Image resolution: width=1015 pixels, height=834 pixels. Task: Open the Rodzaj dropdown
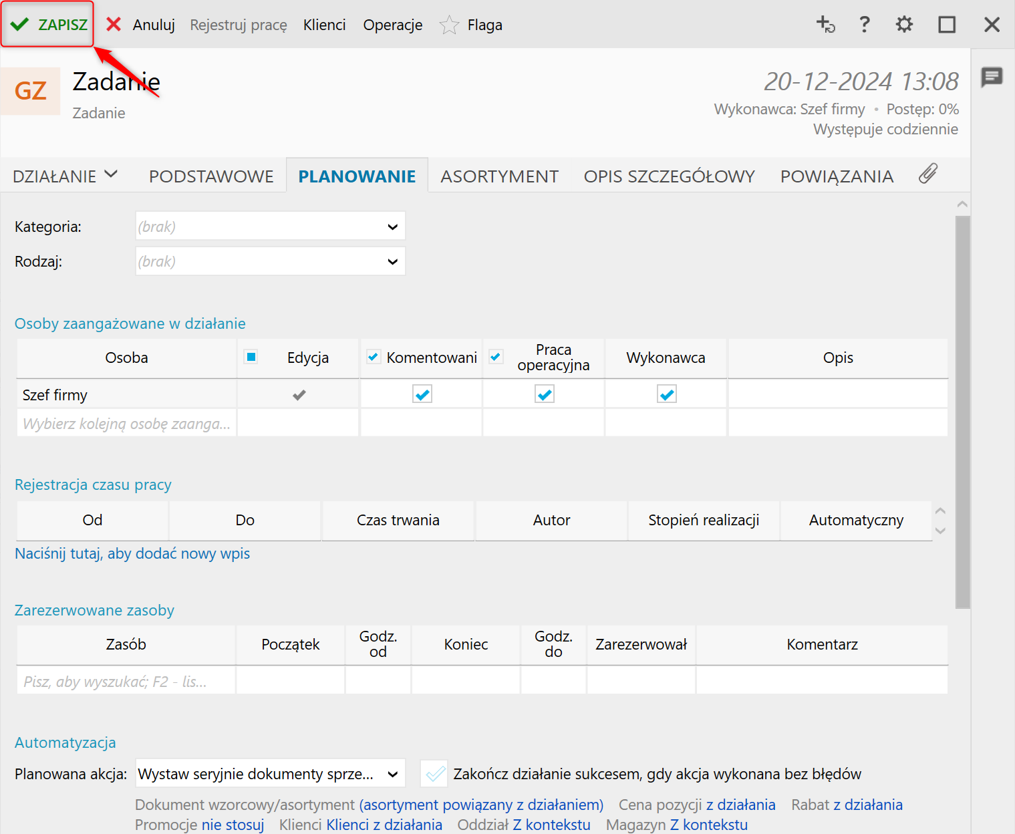point(271,261)
